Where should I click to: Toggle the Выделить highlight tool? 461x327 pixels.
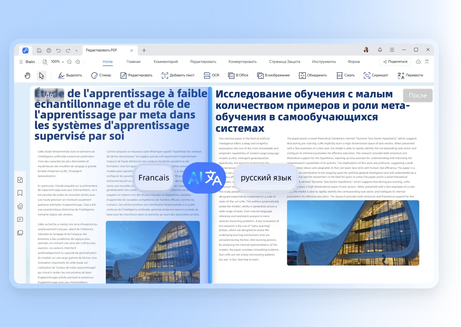click(x=70, y=75)
